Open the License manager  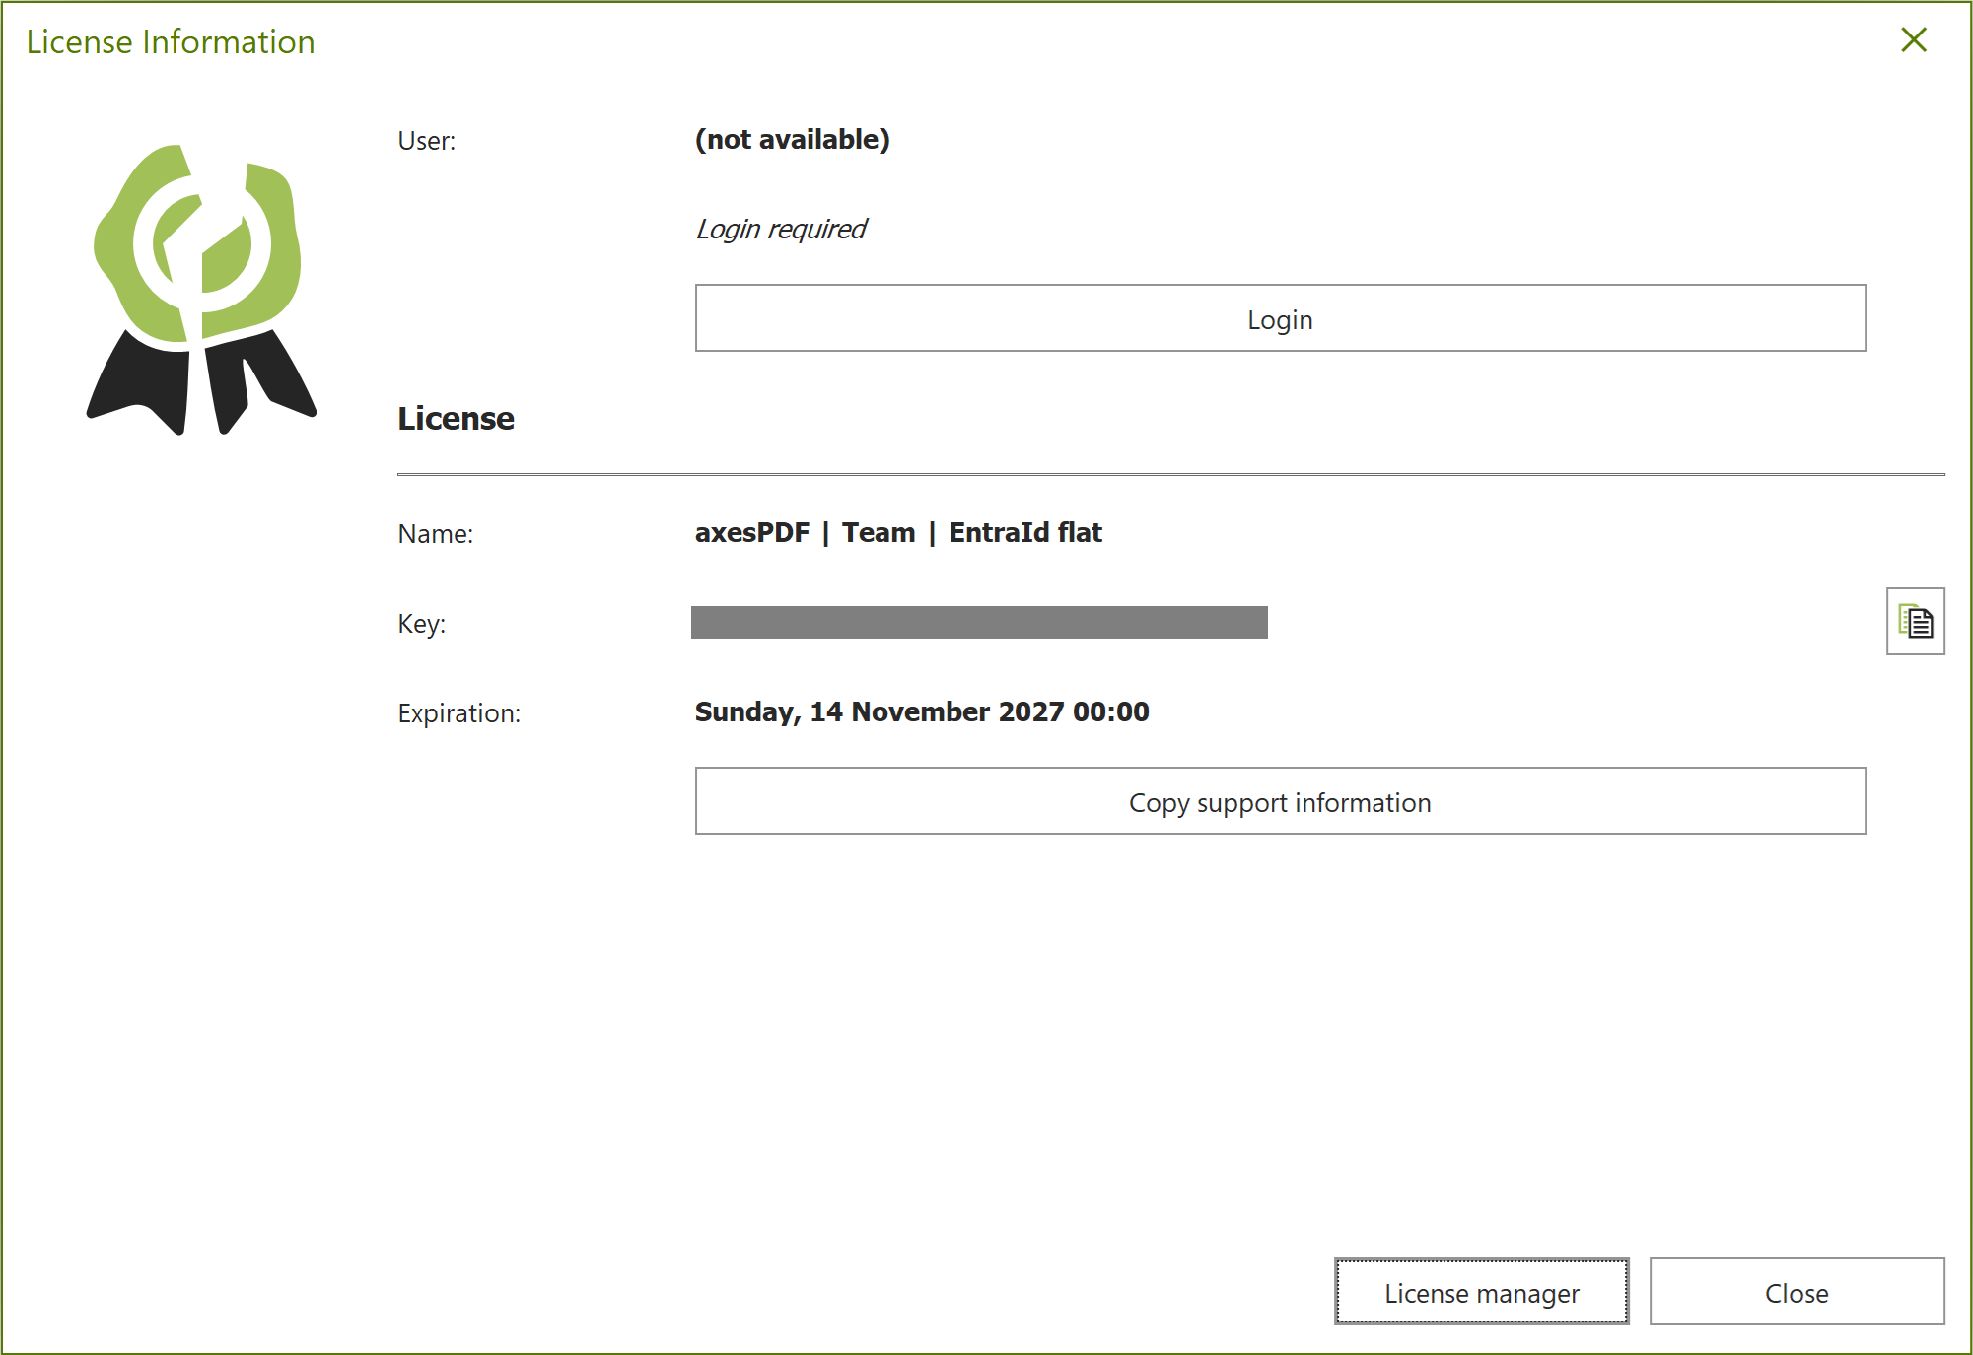pos(1481,1292)
